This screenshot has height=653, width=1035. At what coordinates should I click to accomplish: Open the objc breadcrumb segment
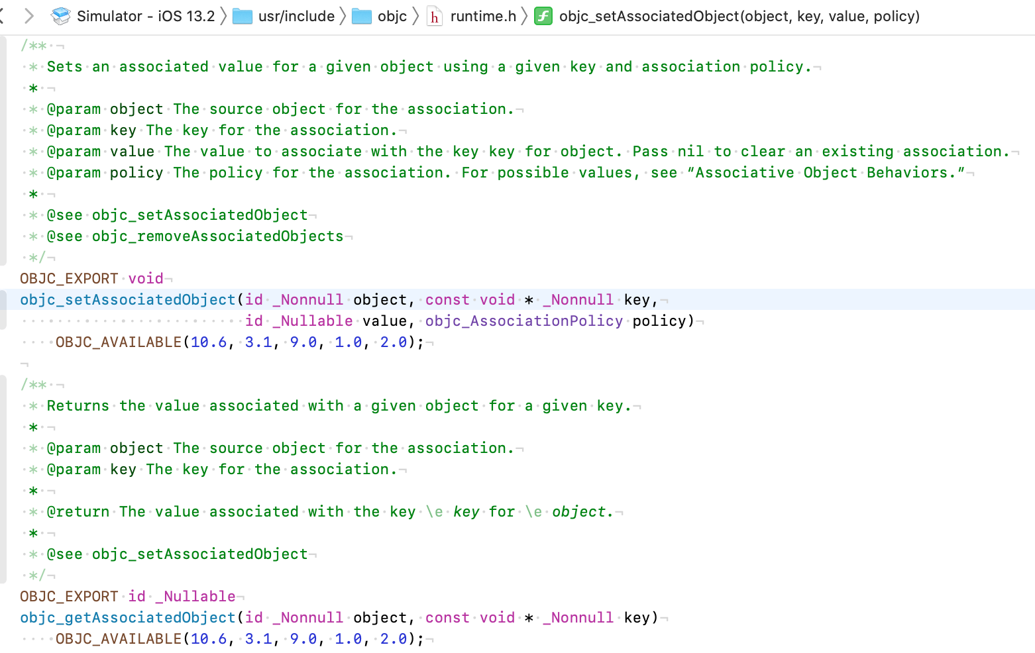[392, 16]
